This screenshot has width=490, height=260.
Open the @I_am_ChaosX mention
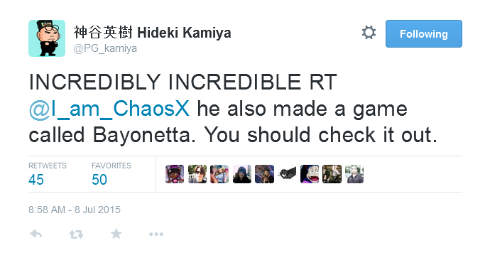click(109, 109)
